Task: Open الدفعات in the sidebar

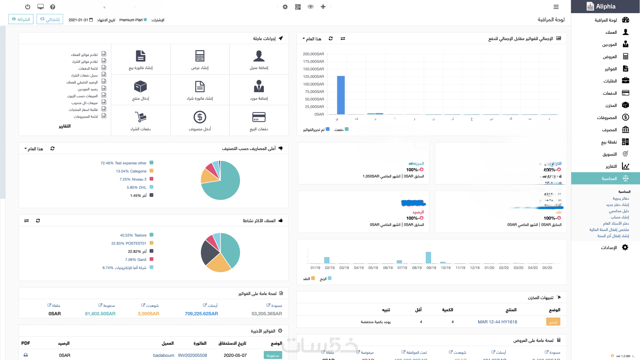Action: [x=616, y=93]
